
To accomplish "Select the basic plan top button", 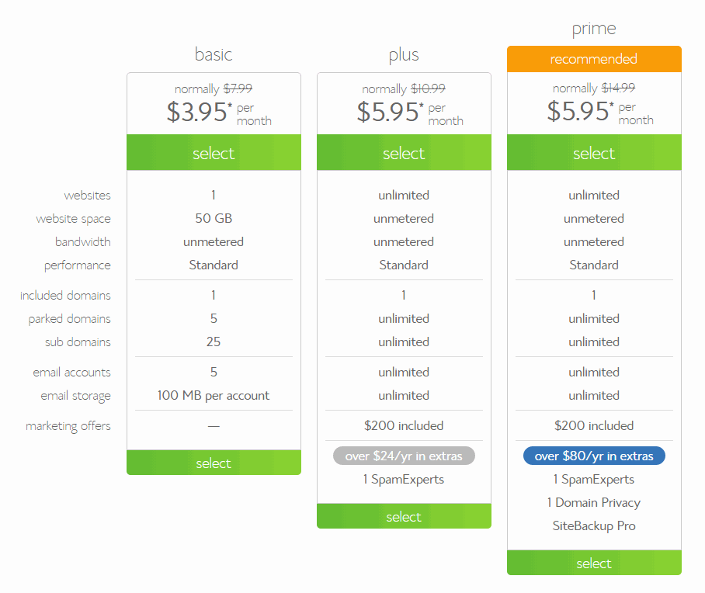I will tap(214, 152).
